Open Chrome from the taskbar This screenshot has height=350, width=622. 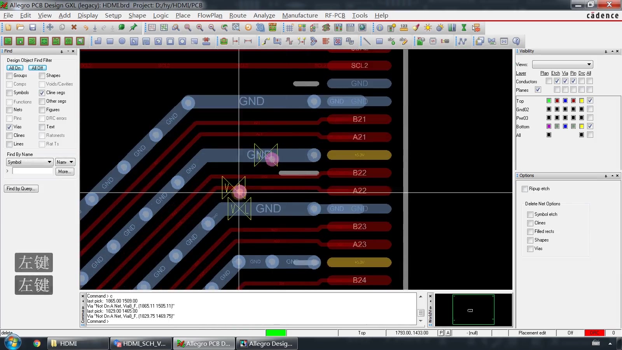coord(37,343)
